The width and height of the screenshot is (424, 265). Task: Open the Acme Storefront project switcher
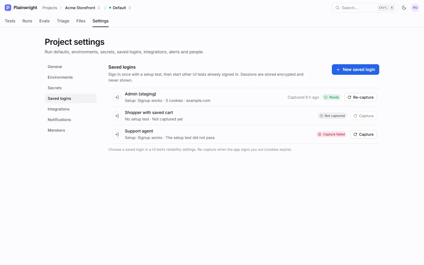[x=82, y=8]
